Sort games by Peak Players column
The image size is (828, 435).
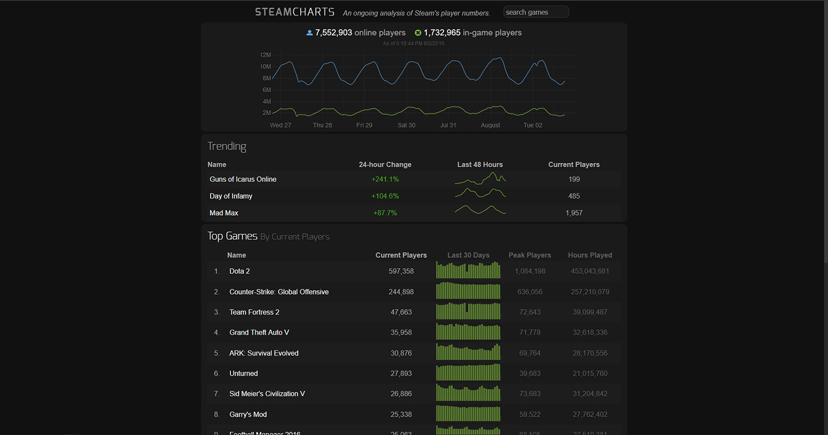tap(529, 255)
